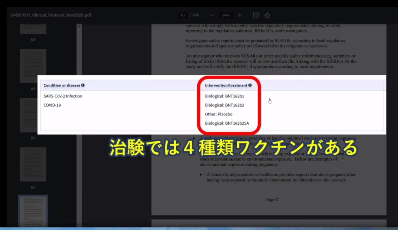Click the rotate counterclockwise icon
The width and height of the screenshot is (398, 230).
pos(267,15)
